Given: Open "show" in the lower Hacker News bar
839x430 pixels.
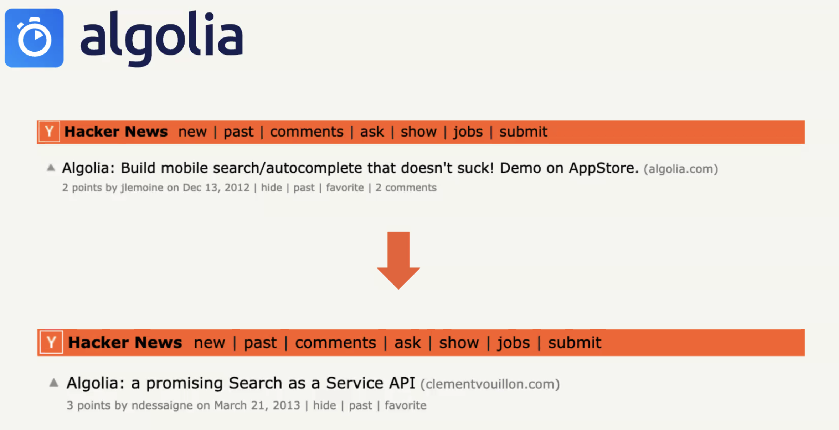Looking at the screenshot, I should coord(459,343).
